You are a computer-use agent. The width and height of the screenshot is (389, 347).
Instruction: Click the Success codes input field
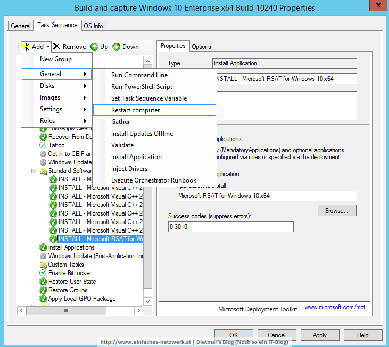pos(231,227)
